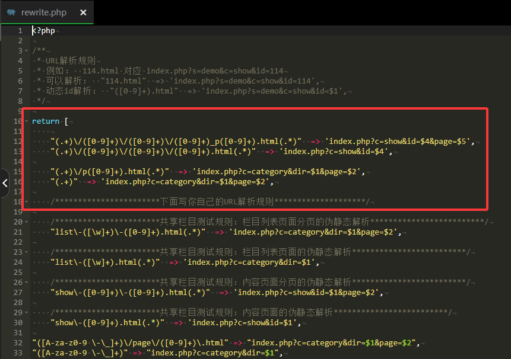The width and height of the screenshot is (511, 359).
Task: Click line number 12 in the gutter
Action: 18,142
